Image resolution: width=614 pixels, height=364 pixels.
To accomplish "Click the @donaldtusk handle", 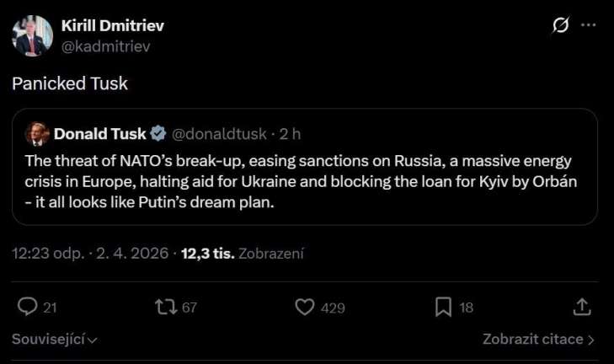I will 219,133.
